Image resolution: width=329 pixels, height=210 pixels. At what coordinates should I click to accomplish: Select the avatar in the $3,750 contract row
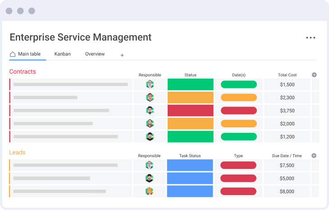coord(150,111)
